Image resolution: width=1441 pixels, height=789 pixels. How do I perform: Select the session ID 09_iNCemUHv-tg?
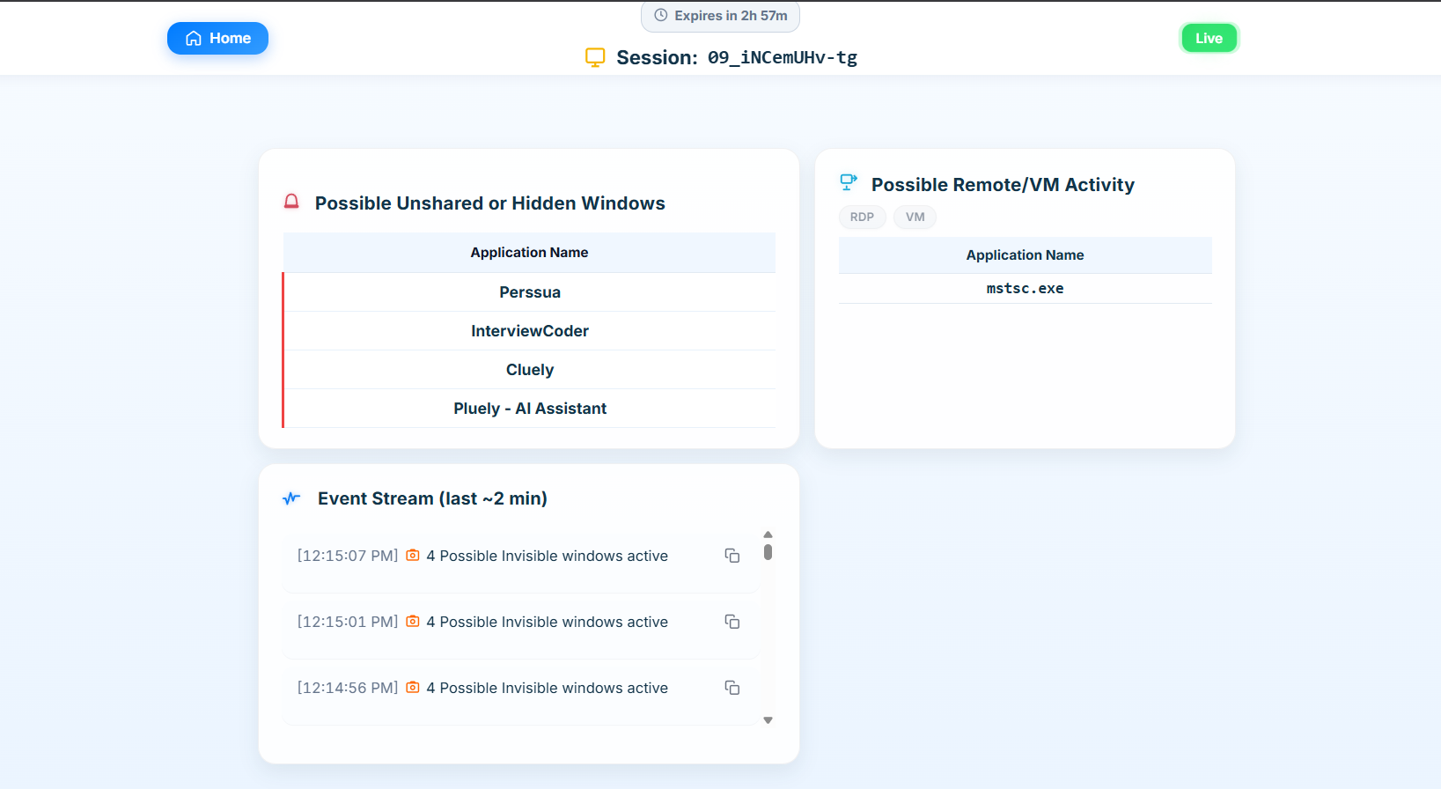coord(782,57)
